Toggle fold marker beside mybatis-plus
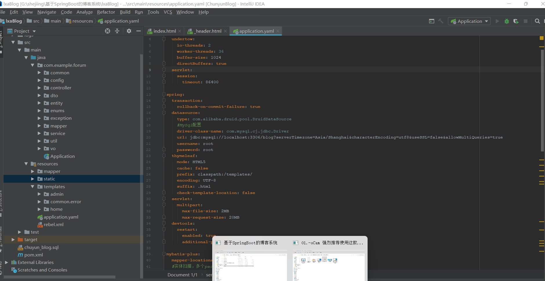 [x=164, y=254]
